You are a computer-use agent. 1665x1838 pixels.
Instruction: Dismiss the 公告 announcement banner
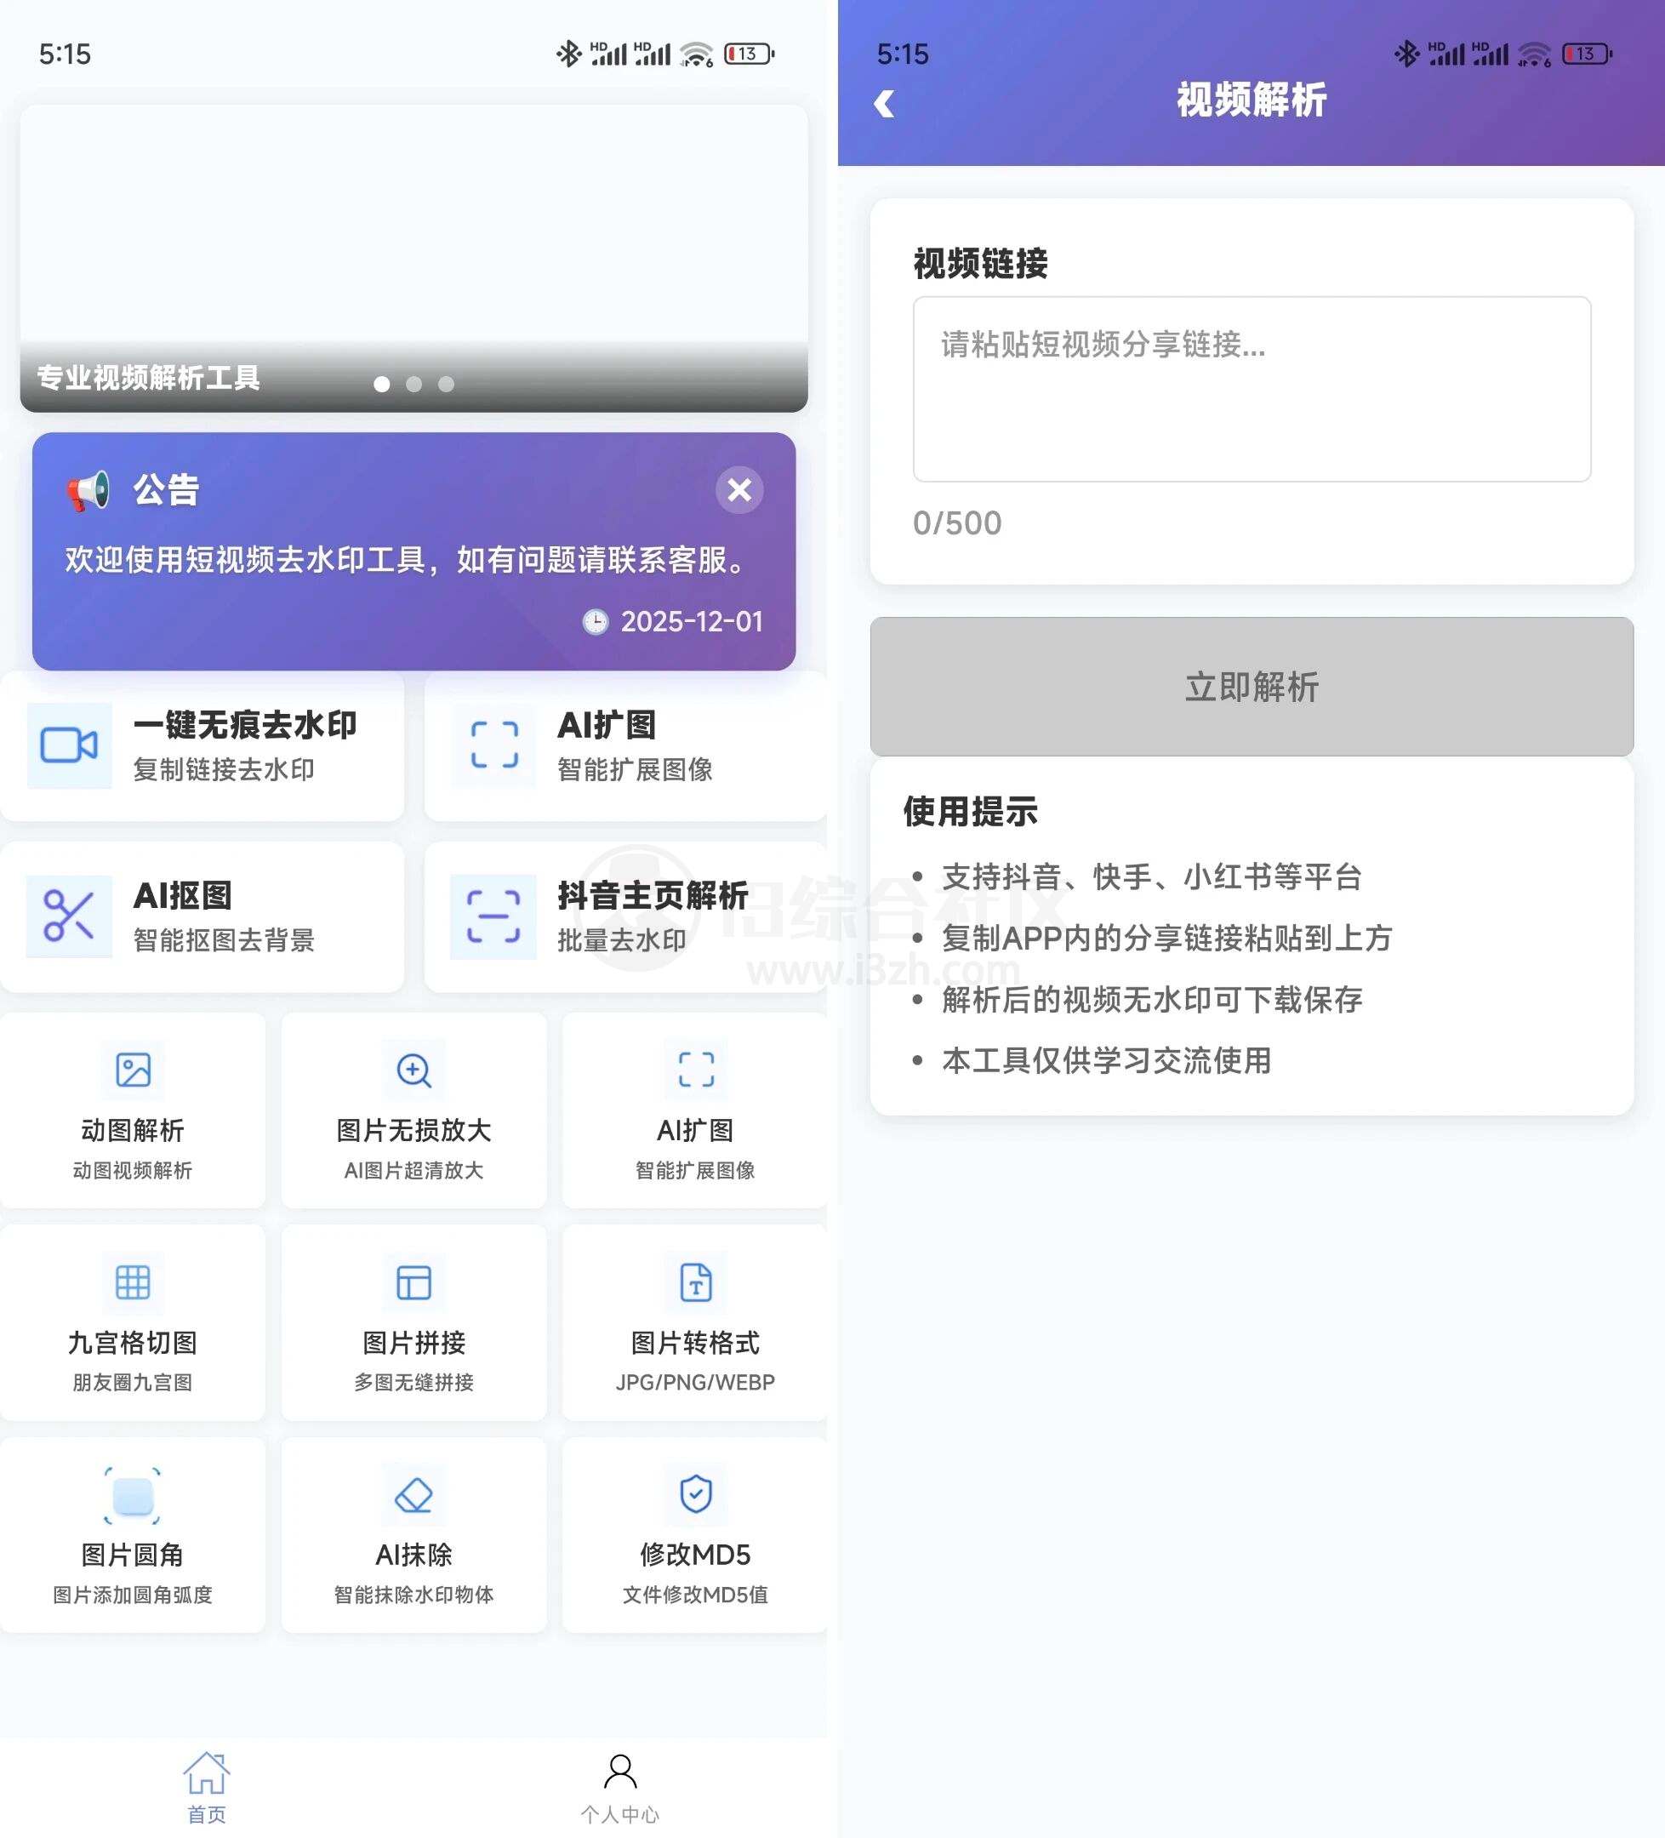[739, 490]
